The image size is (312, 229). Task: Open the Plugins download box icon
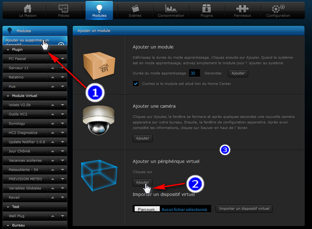207,8
